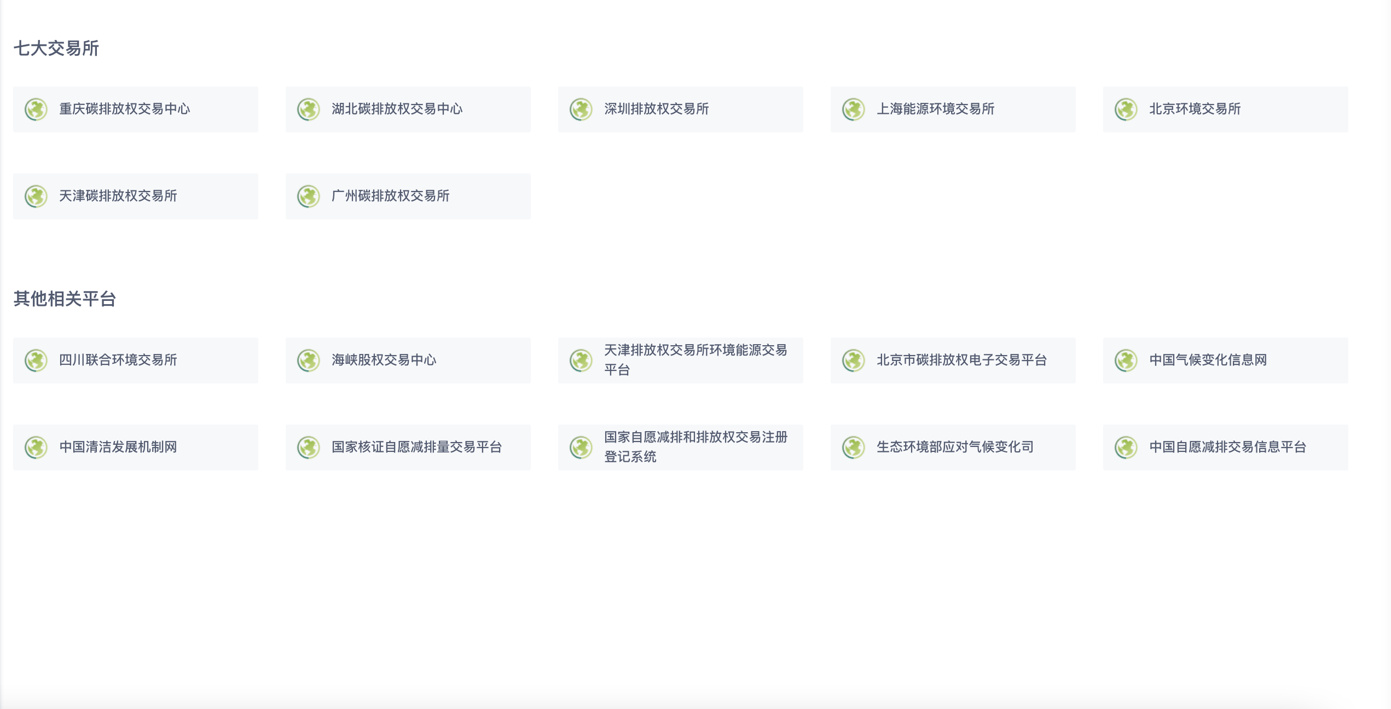Visit 生态环境部应对气候变化司 link
1391x709 pixels.
953,448
